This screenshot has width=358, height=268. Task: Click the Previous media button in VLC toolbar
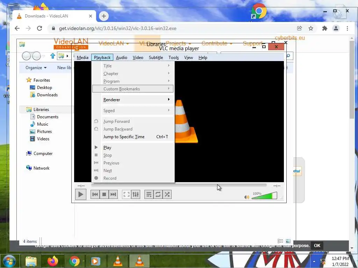(x=95, y=194)
